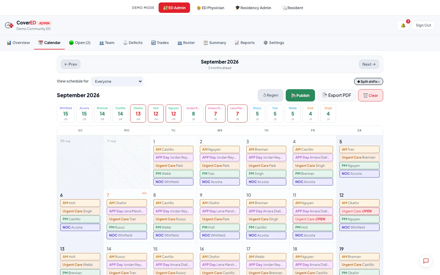Open PM Holt shift on September 9
The height and width of the screenshot is (275, 440).
(x=220, y=227)
